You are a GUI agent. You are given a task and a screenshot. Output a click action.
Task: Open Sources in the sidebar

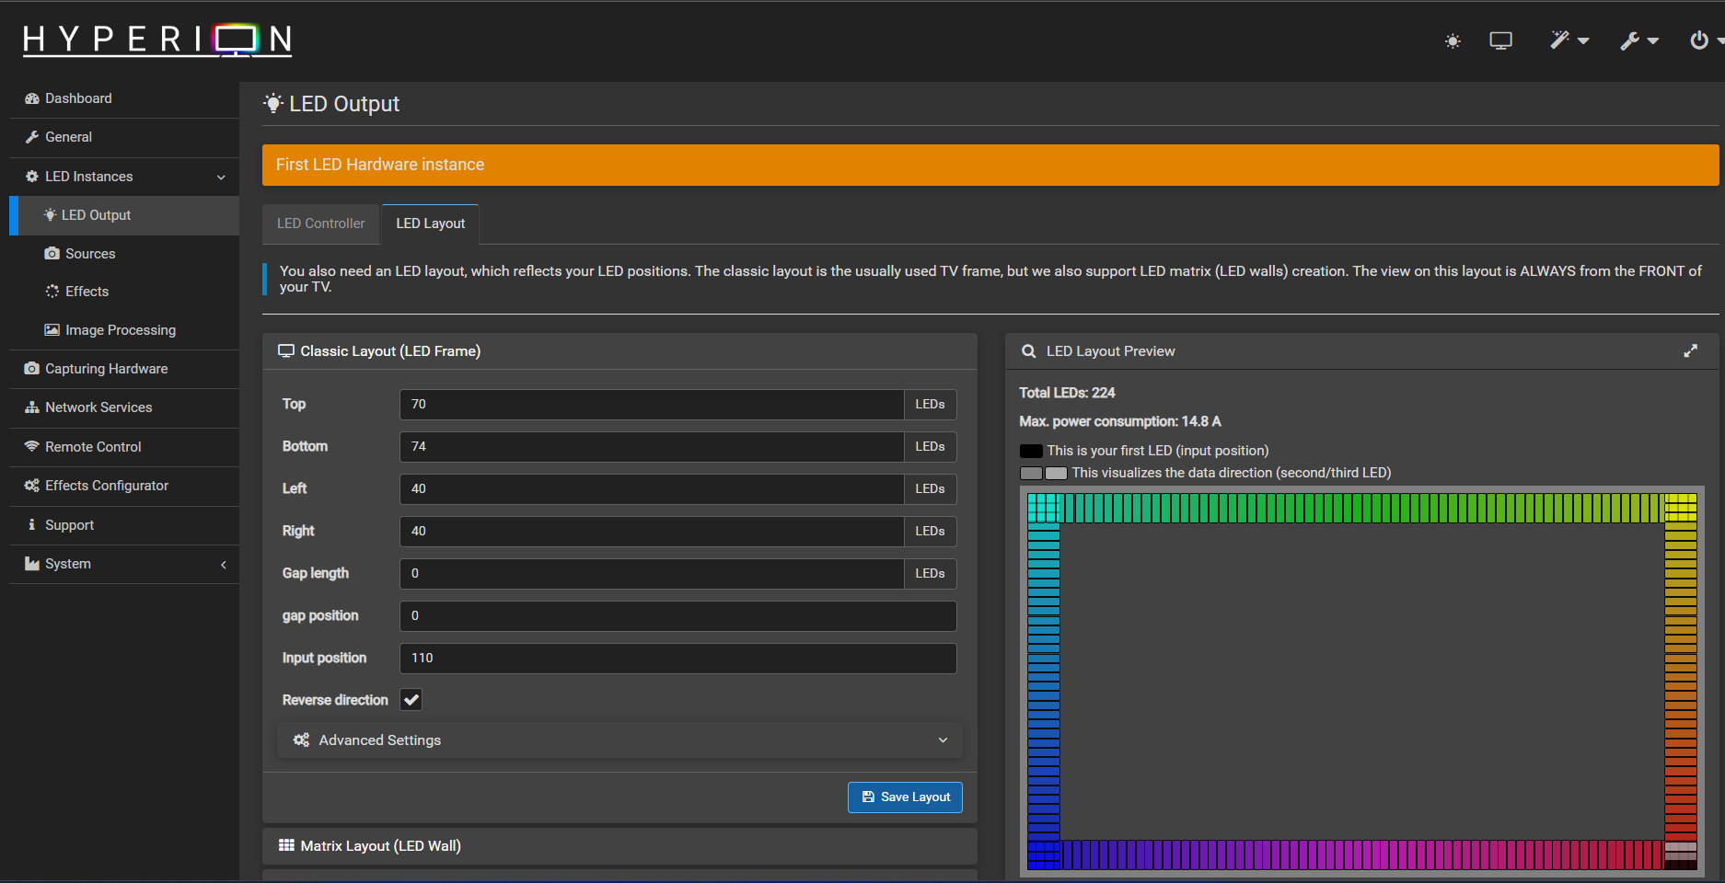[124, 254]
